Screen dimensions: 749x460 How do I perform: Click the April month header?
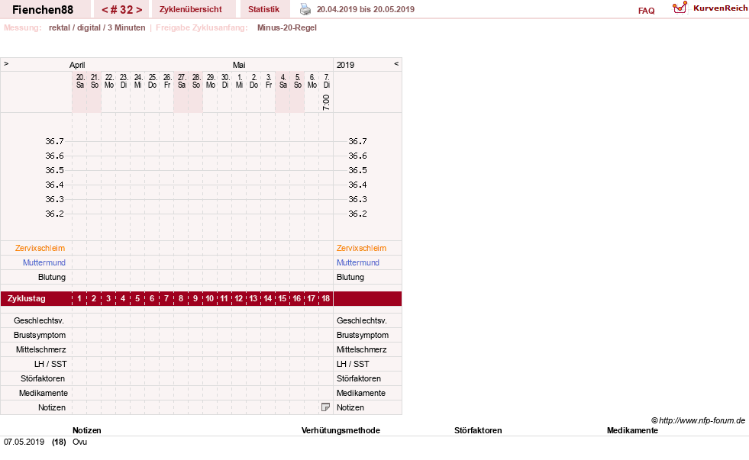(77, 65)
